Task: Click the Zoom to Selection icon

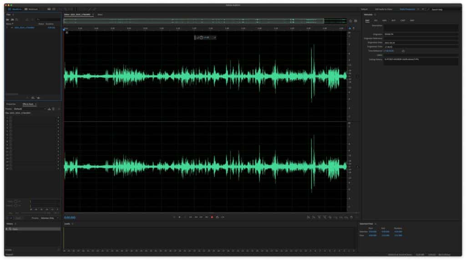Action: (346, 217)
